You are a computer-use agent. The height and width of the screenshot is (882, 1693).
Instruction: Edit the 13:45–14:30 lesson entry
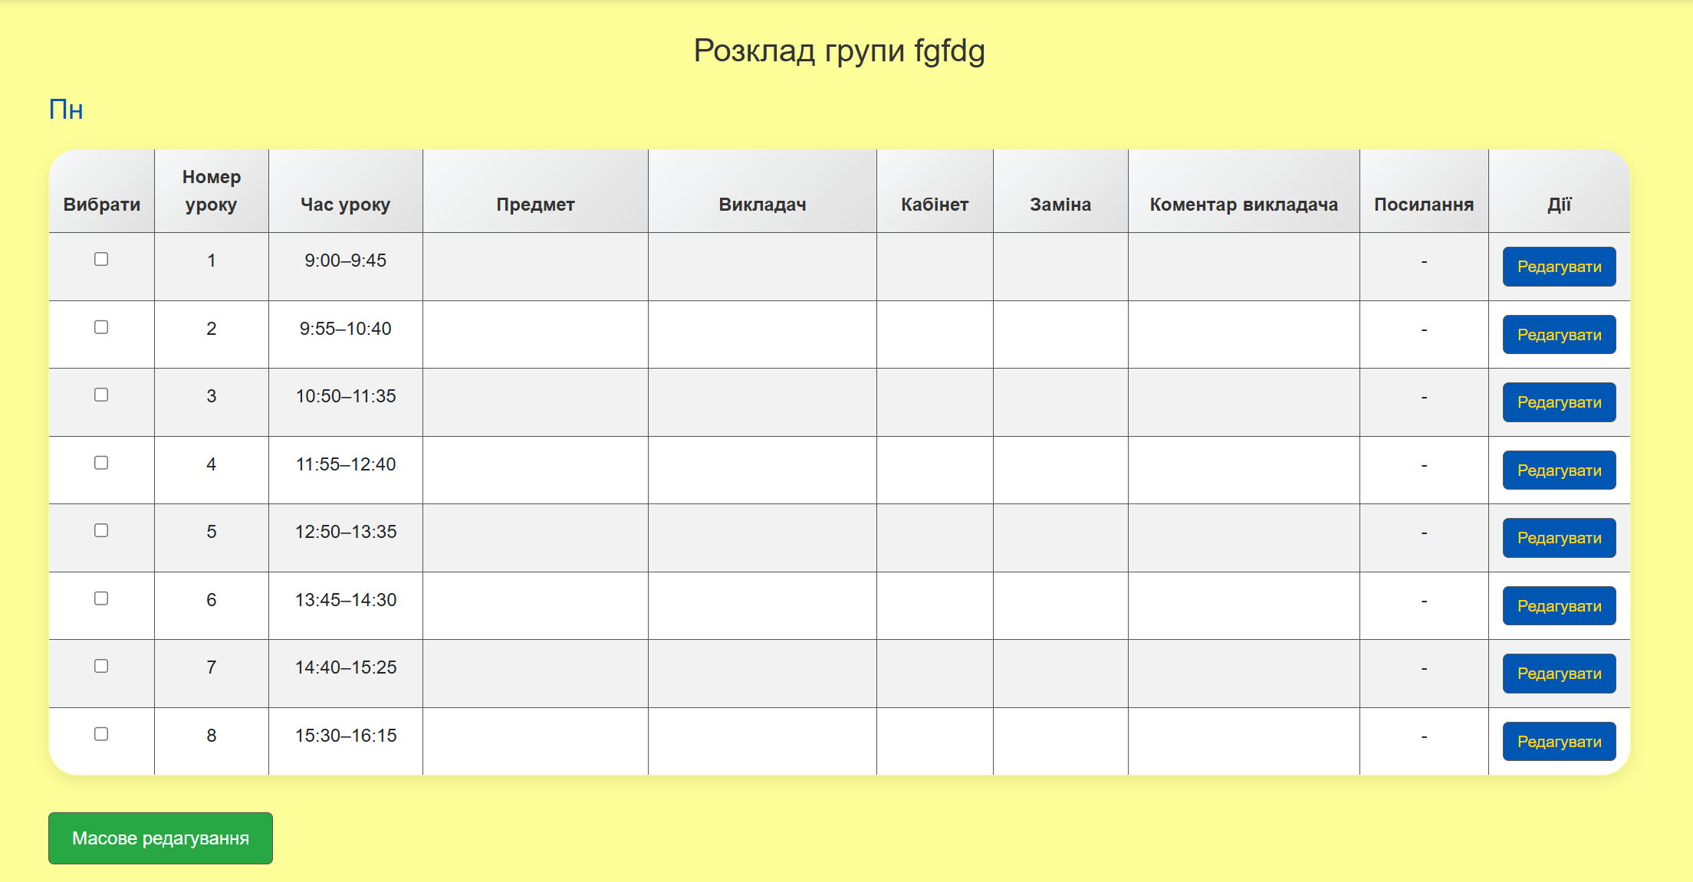(1559, 606)
